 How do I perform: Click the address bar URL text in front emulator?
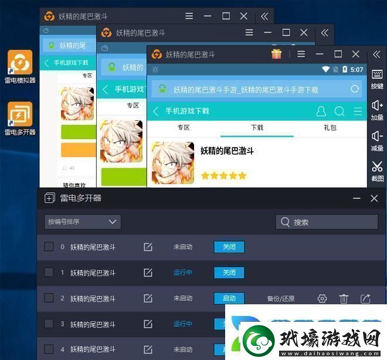246,90
